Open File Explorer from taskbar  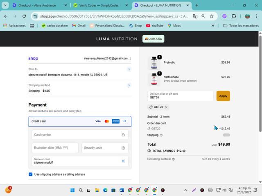[97, 190]
